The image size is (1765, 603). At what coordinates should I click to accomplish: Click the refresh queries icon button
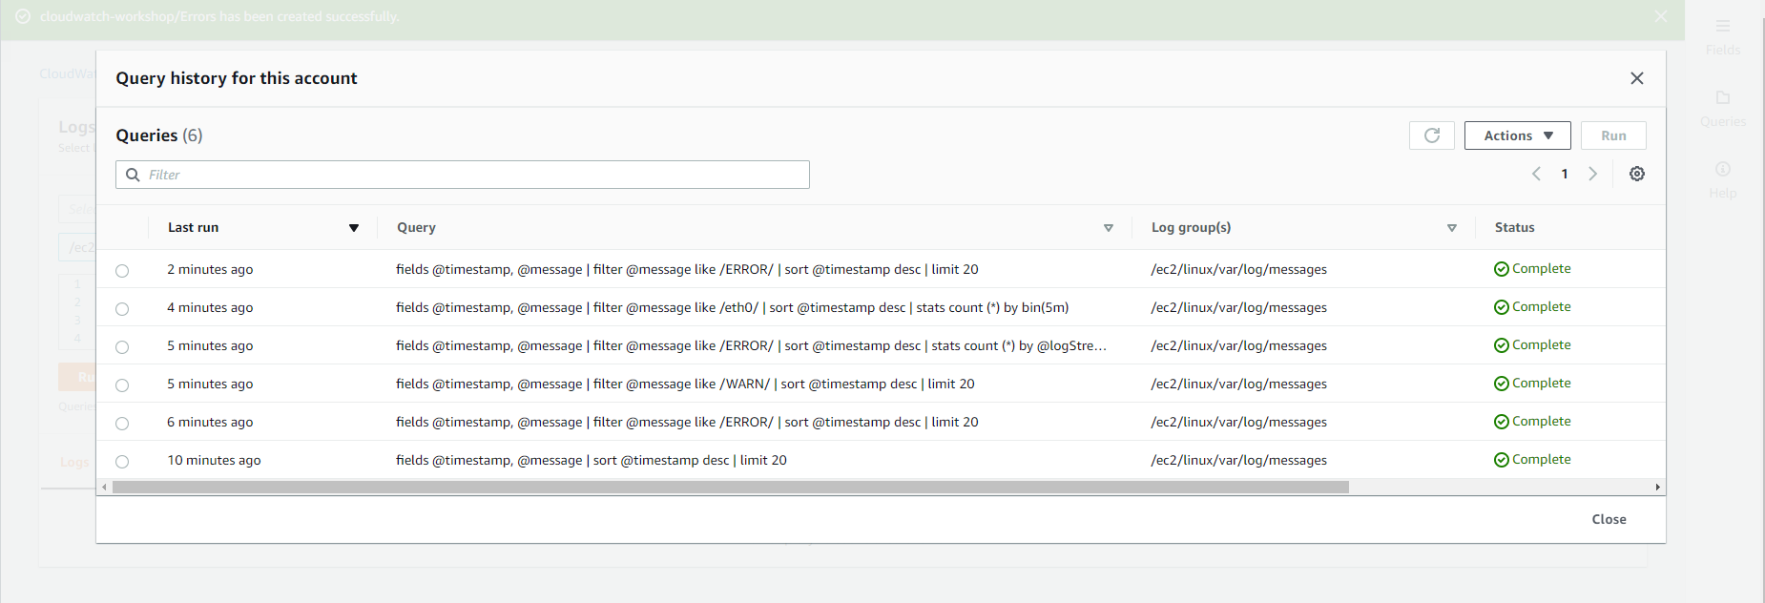click(1431, 135)
